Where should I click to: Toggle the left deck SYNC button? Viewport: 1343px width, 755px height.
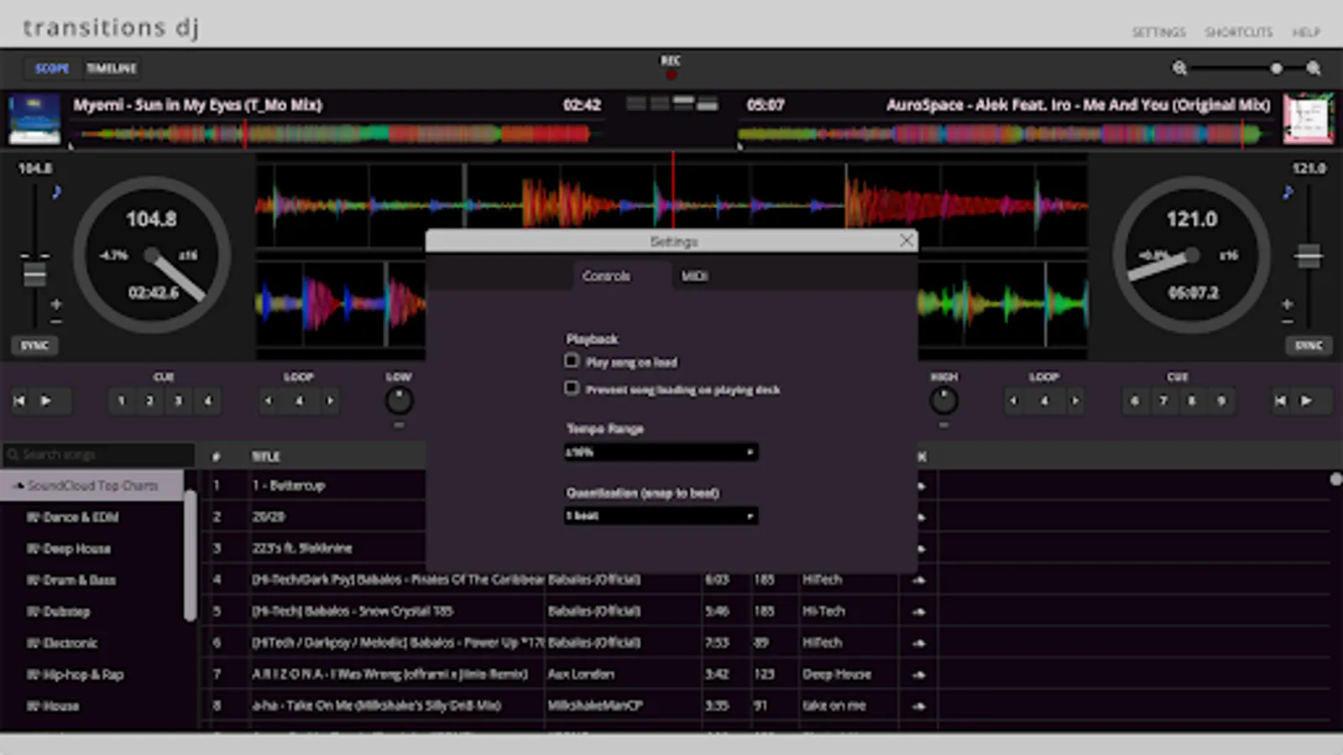pyautogui.click(x=34, y=346)
